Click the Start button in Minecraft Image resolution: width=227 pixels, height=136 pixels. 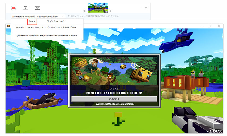click(114, 99)
